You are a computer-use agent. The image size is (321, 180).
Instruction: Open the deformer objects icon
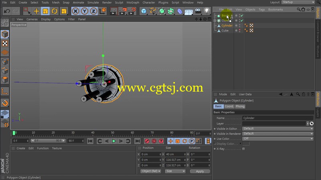click(180, 11)
